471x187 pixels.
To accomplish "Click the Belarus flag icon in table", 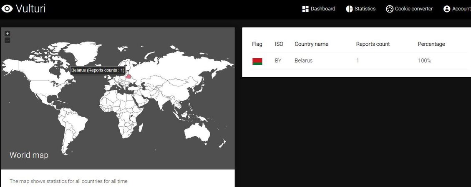I will pyautogui.click(x=257, y=62).
